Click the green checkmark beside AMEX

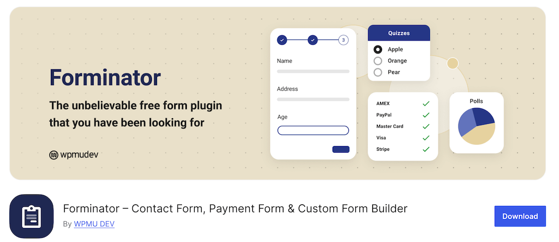(426, 103)
